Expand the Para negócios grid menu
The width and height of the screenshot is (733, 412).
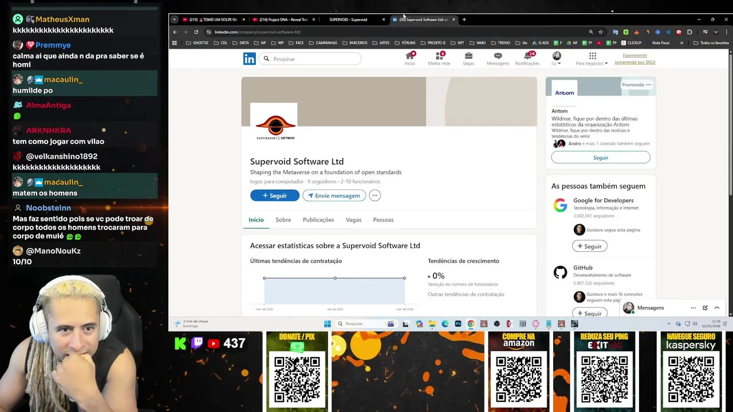tap(593, 58)
